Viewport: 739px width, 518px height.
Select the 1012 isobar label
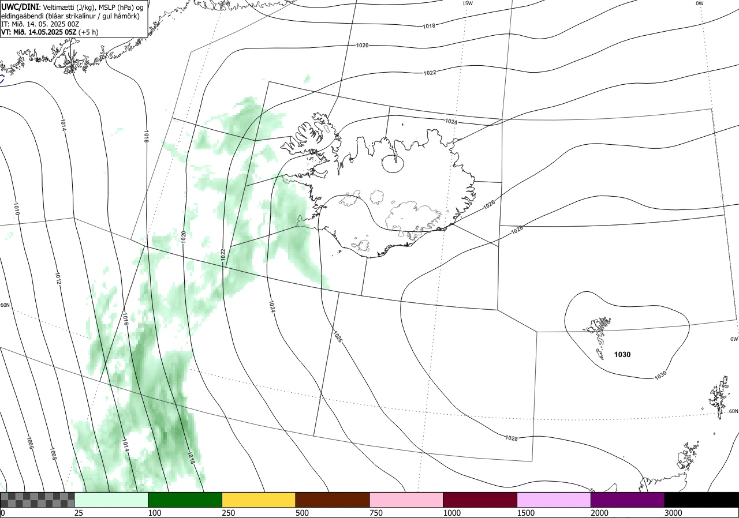[58, 279]
